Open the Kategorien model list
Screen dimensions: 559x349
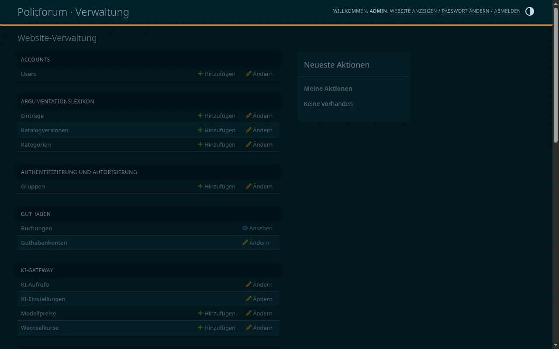coord(36,144)
